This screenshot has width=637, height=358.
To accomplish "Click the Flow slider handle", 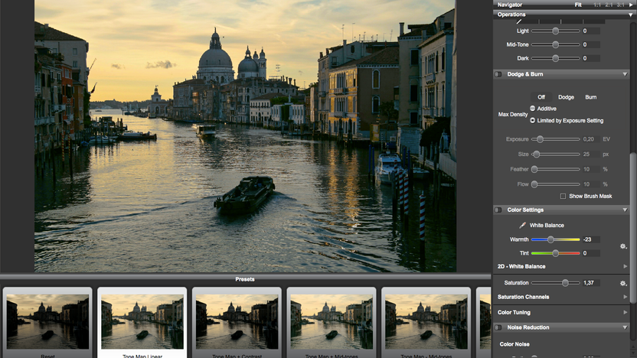I will tap(534, 184).
